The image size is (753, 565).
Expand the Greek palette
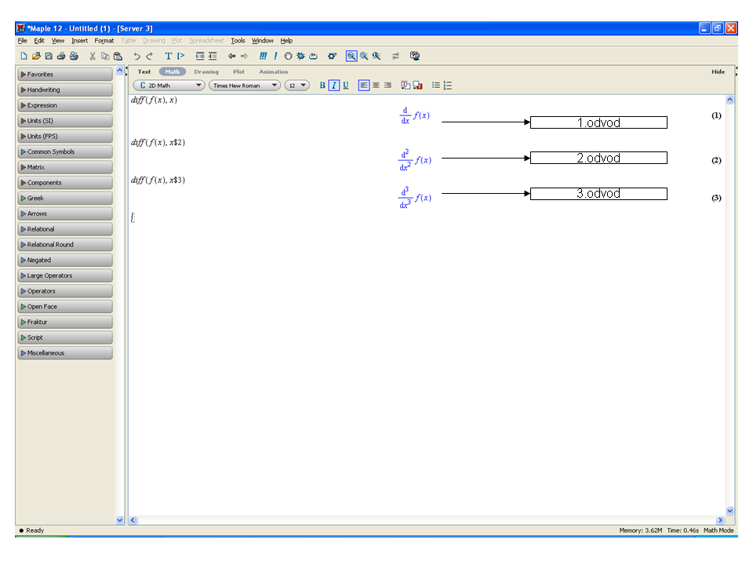(64, 199)
